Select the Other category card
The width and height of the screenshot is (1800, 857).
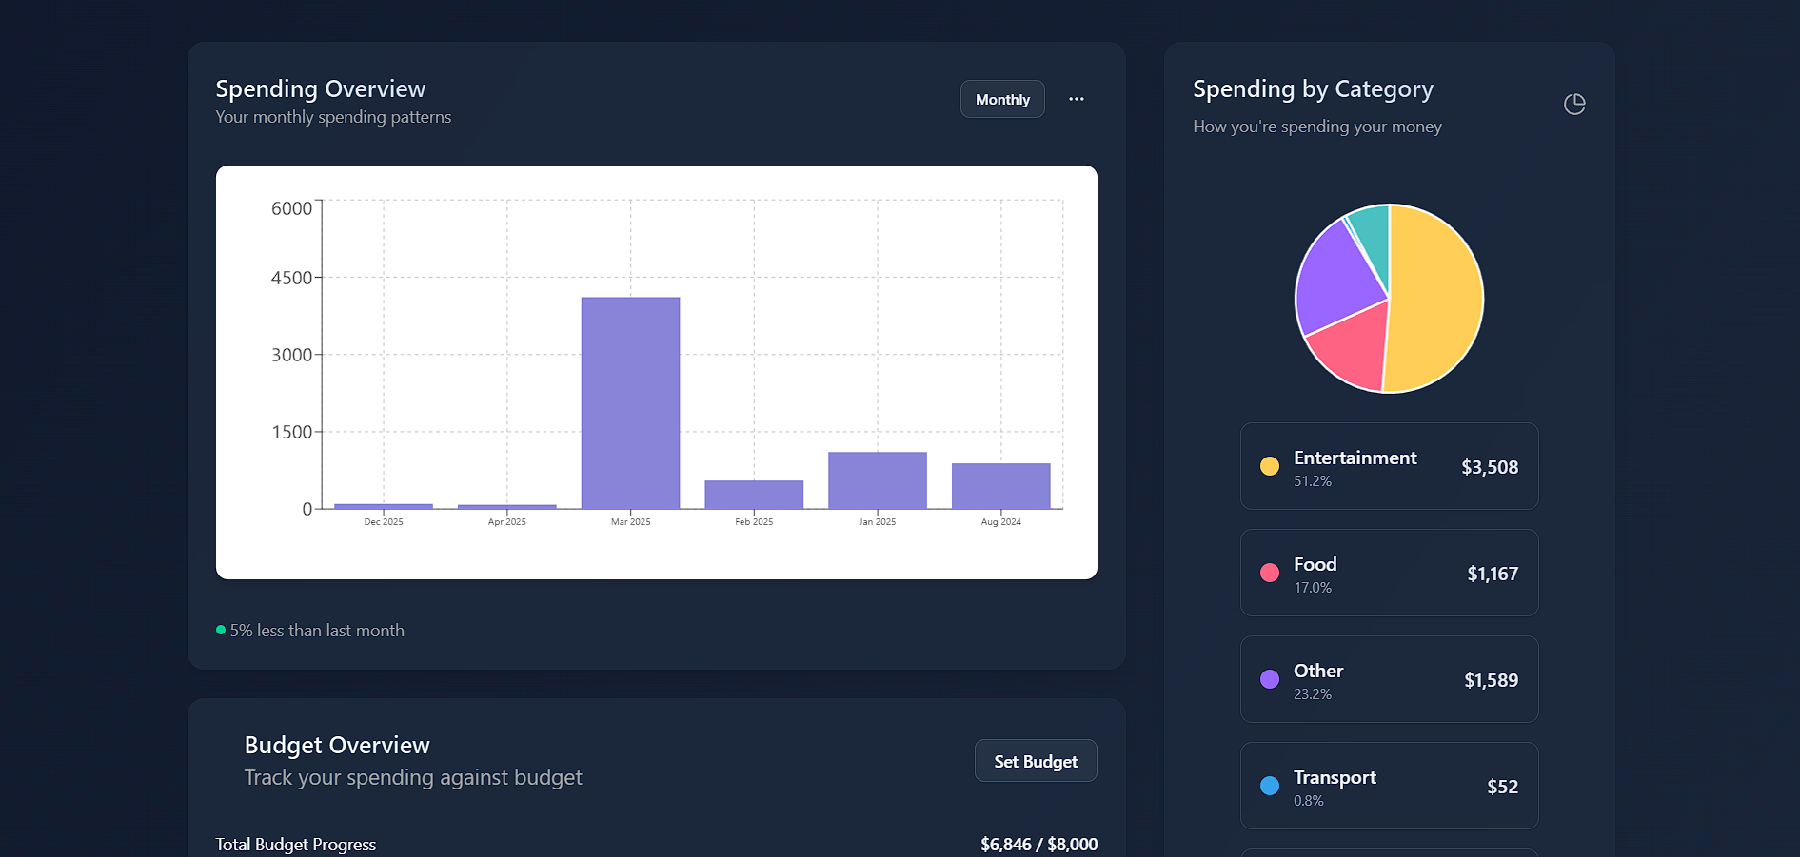tap(1389, 679)
